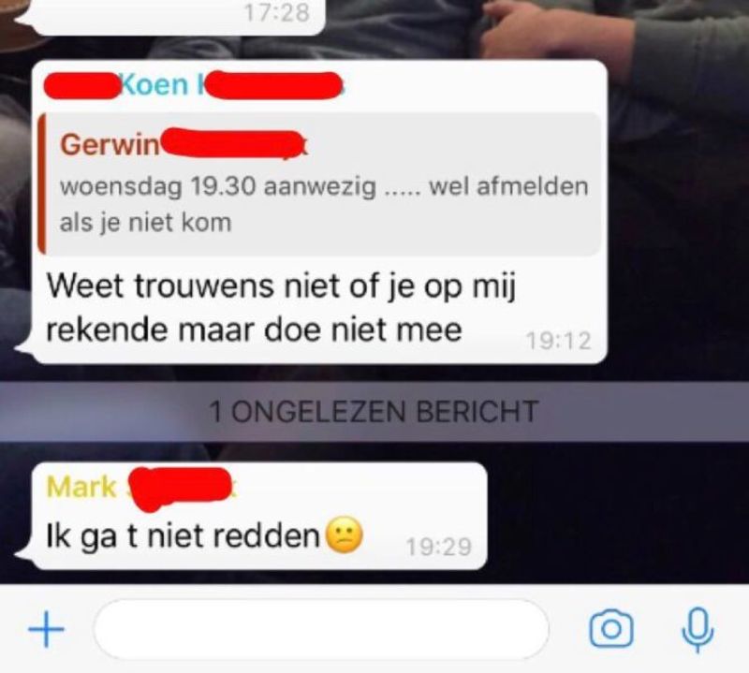Open Mark's contact via sender name
Screen dimensions: 749x673
pyautogui.click(x=81, y=487)
